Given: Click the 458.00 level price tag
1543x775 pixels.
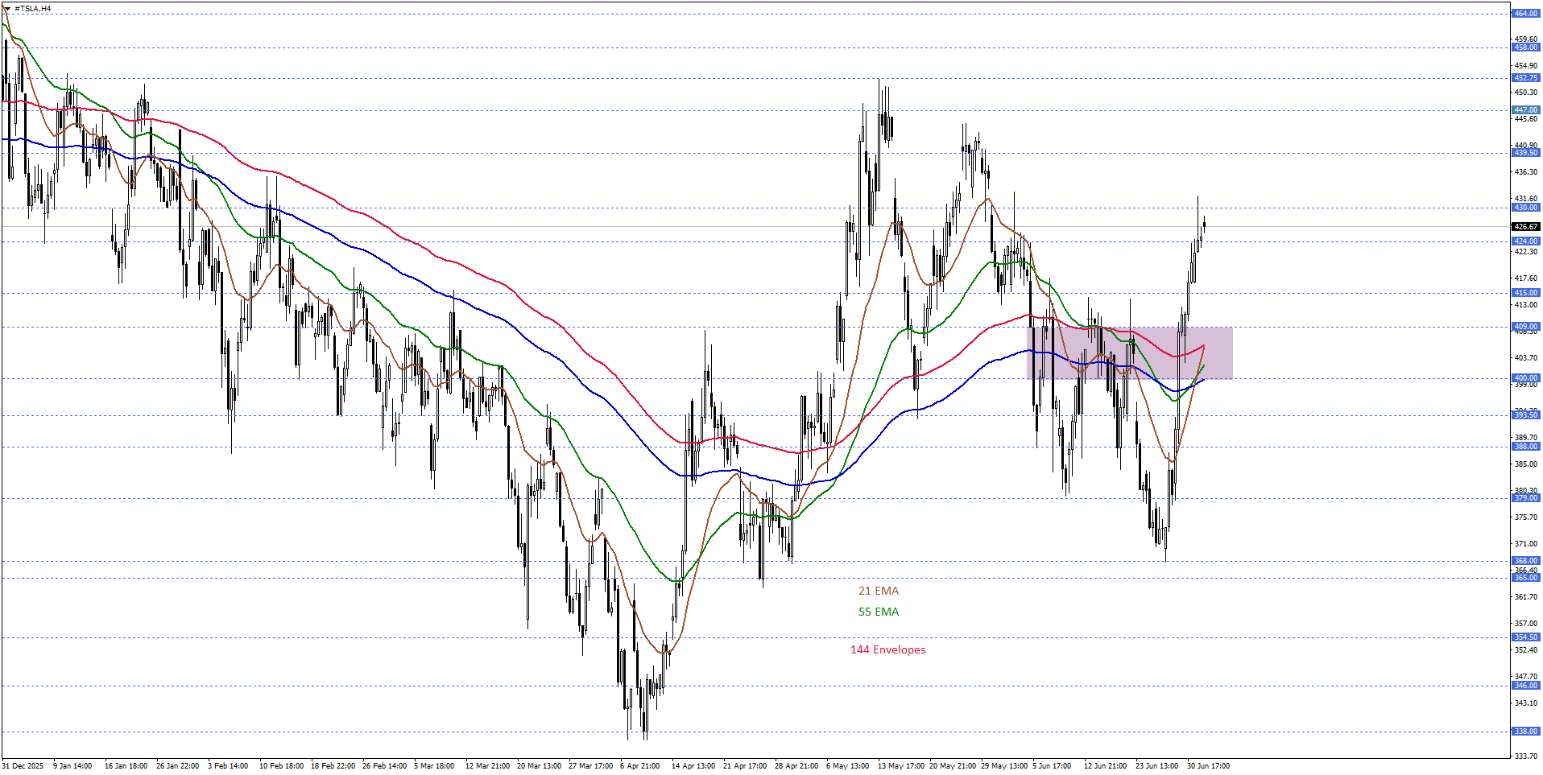Looking at the screenshot, I should [1525, 47].
